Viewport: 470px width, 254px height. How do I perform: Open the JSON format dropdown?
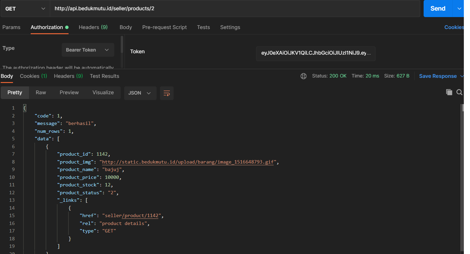[x=140, y=93]
